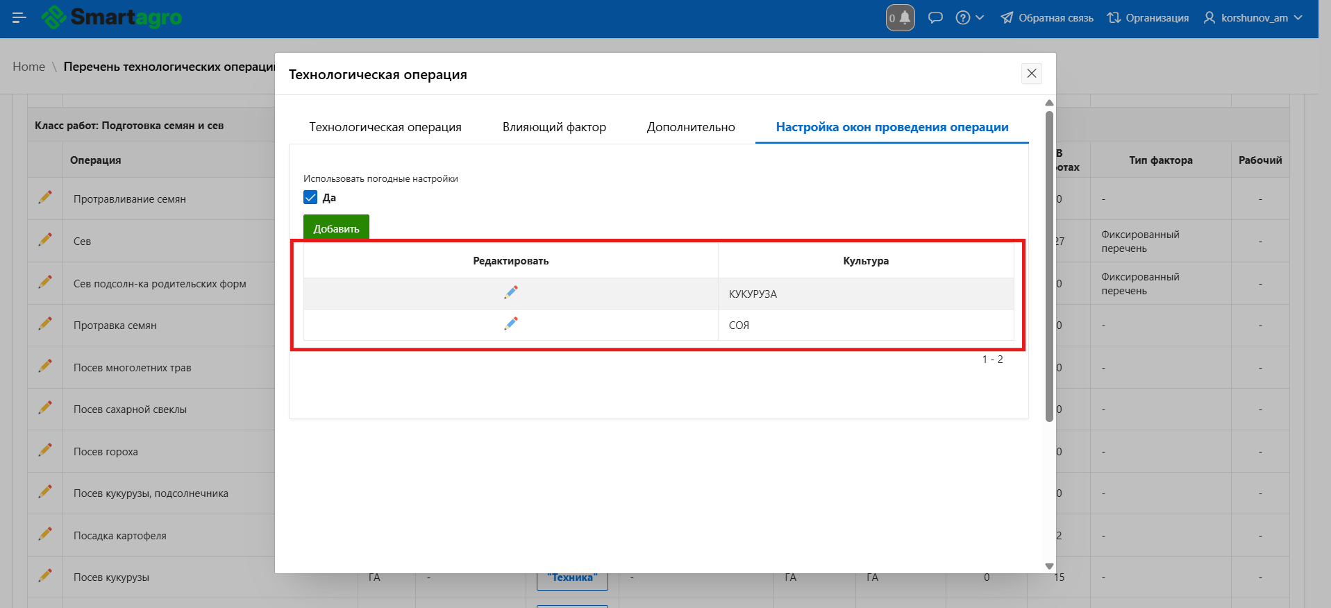Click edit pencil for СОЯ row
The image size is (1331, 608).
[511, 324]
